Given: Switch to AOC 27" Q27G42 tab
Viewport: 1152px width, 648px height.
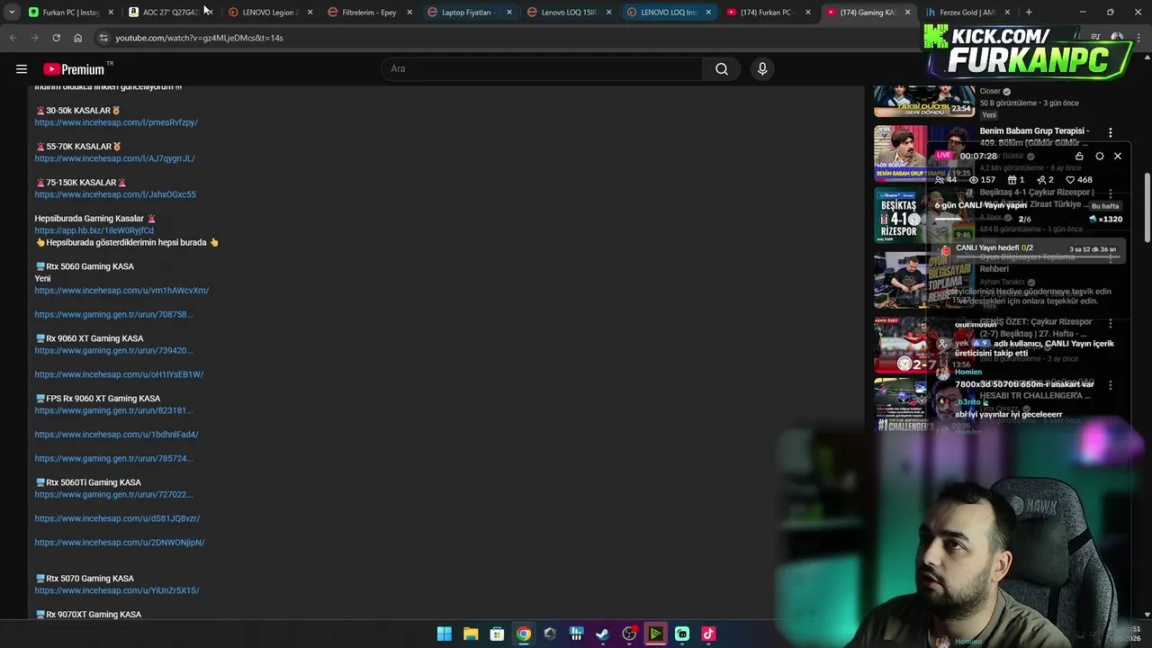Looking at the screenshot, I should coord(170,12).
